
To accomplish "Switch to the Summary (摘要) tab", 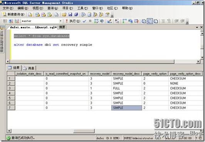I will [x=62, y=27].
